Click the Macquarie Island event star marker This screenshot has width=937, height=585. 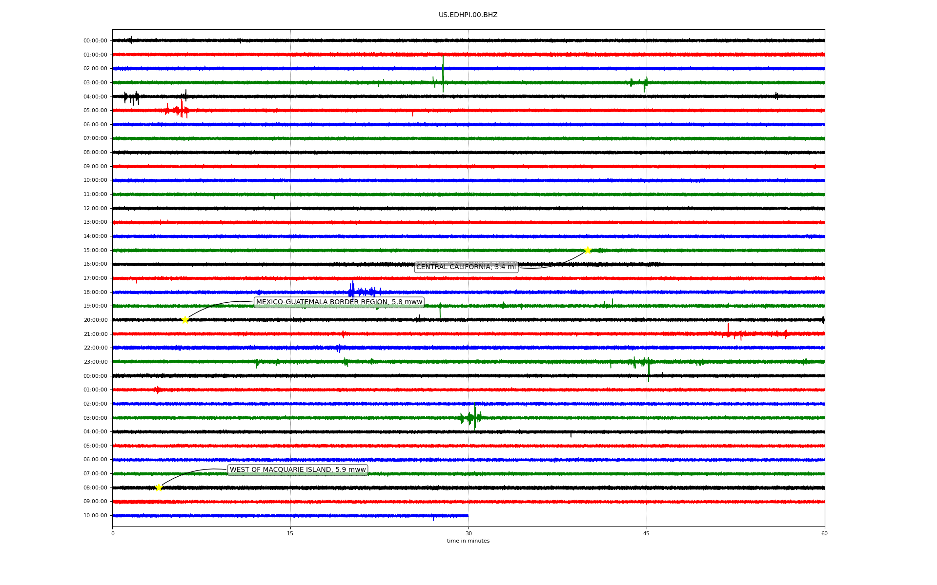(159, 487)
